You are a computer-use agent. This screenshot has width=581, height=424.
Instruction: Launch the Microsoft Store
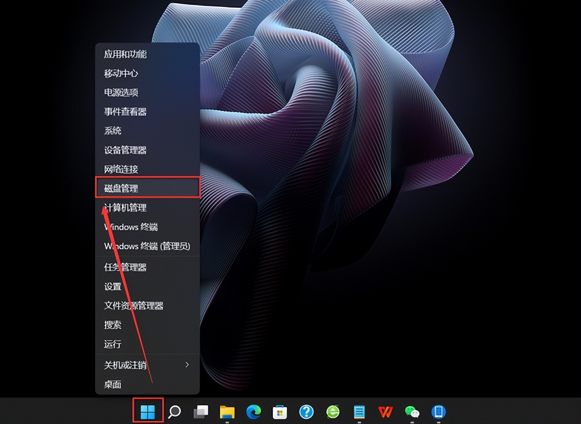point(280,412)
